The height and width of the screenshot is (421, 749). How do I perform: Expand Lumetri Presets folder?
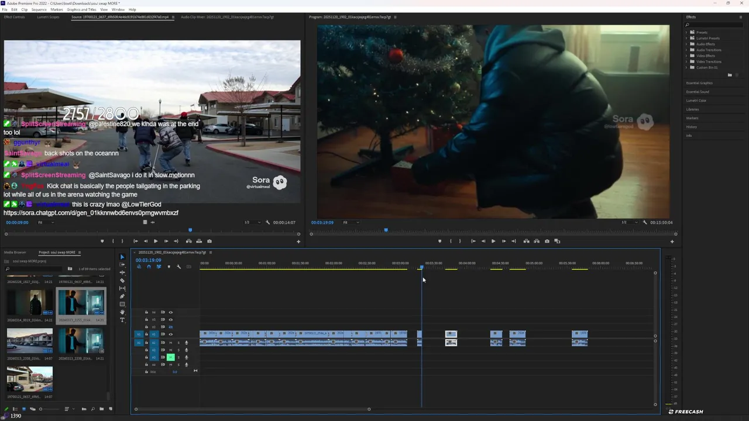(x=687, y=38)
